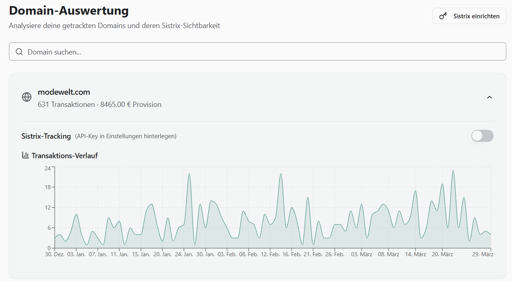Select the Sistrix-Tracking label icon area
Screen dimensions: 512x281
[46, 136]
